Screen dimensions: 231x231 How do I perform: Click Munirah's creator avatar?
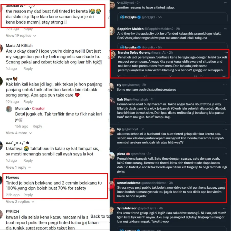[x=9, y=109]
